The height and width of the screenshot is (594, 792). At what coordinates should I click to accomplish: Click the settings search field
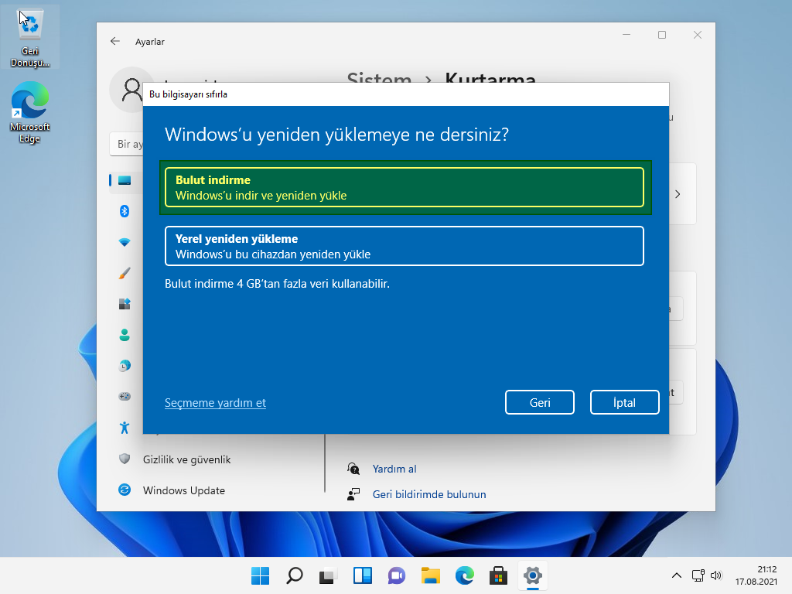pos(127,144)
